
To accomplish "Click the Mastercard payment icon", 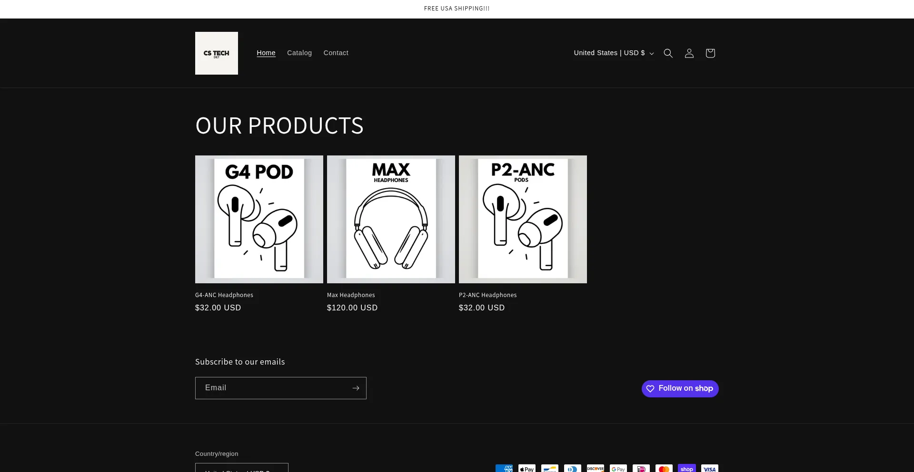I will (x=664, y=469).
